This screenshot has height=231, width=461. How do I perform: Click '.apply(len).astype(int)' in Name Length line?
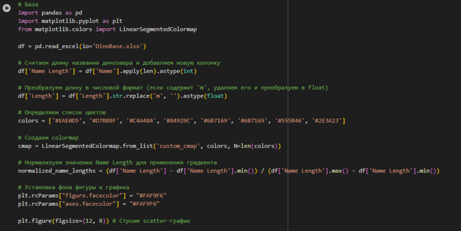[158, 71]
